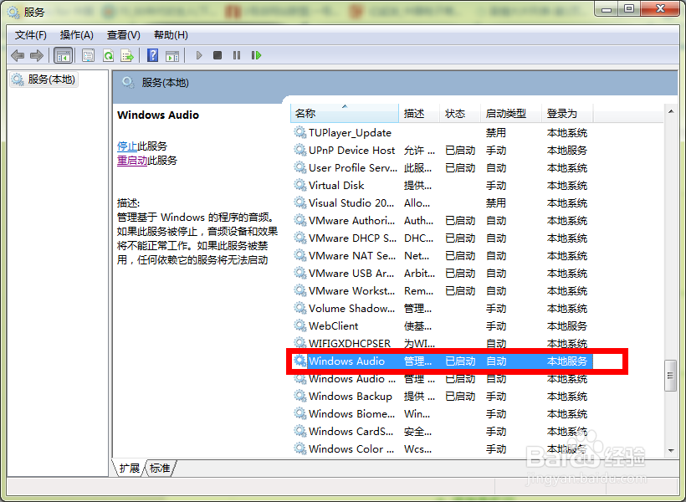Select Services (Local) in the left tree
Screen dimensions: 686x502
(x=44, y=79)
